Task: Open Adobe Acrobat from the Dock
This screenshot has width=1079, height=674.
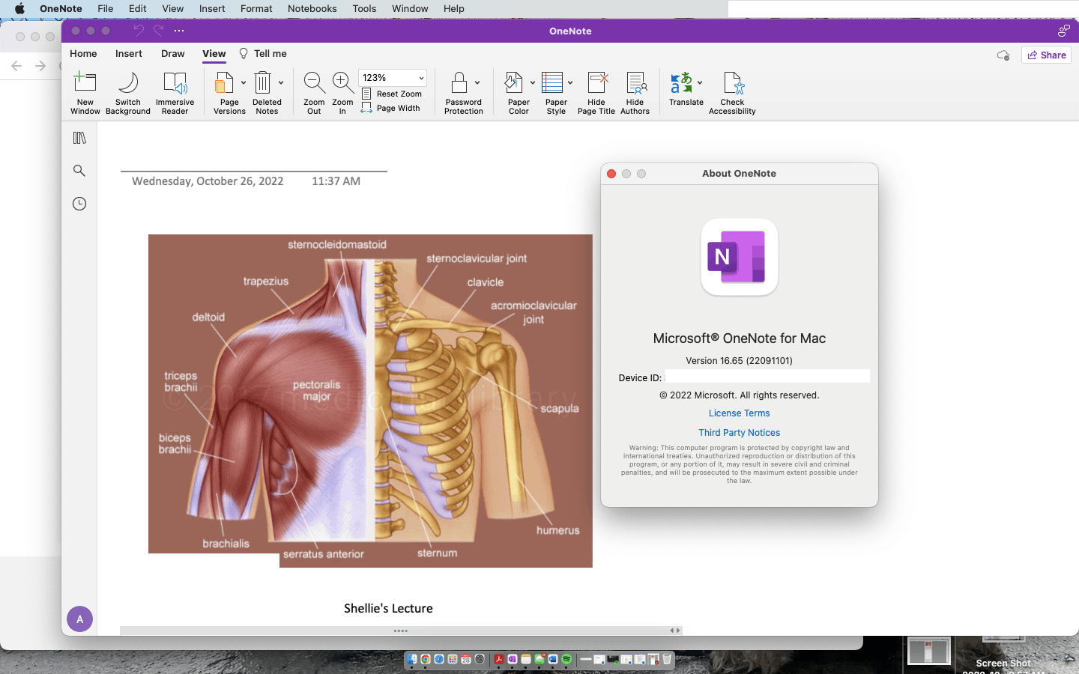Action: [x=499, y=660]
